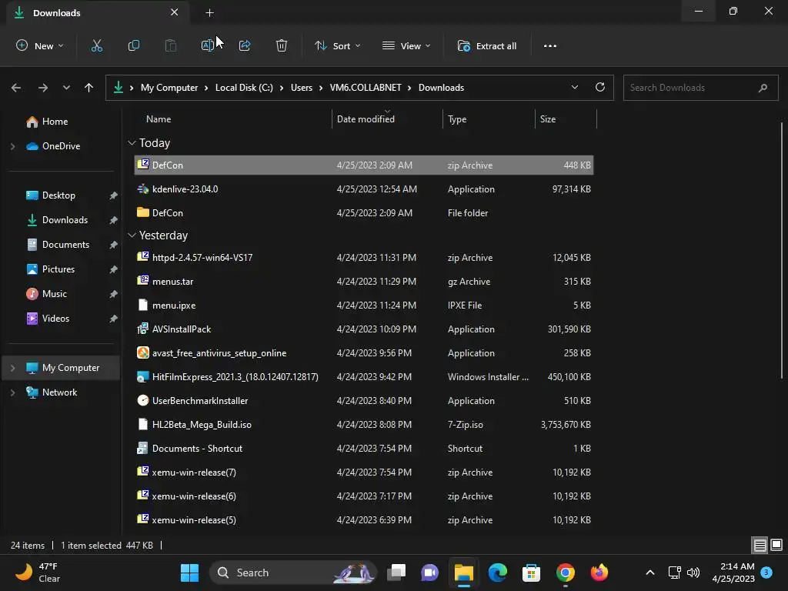Launch Firefox from the taskbar
The image size is (788, 591).
[599, 573]
